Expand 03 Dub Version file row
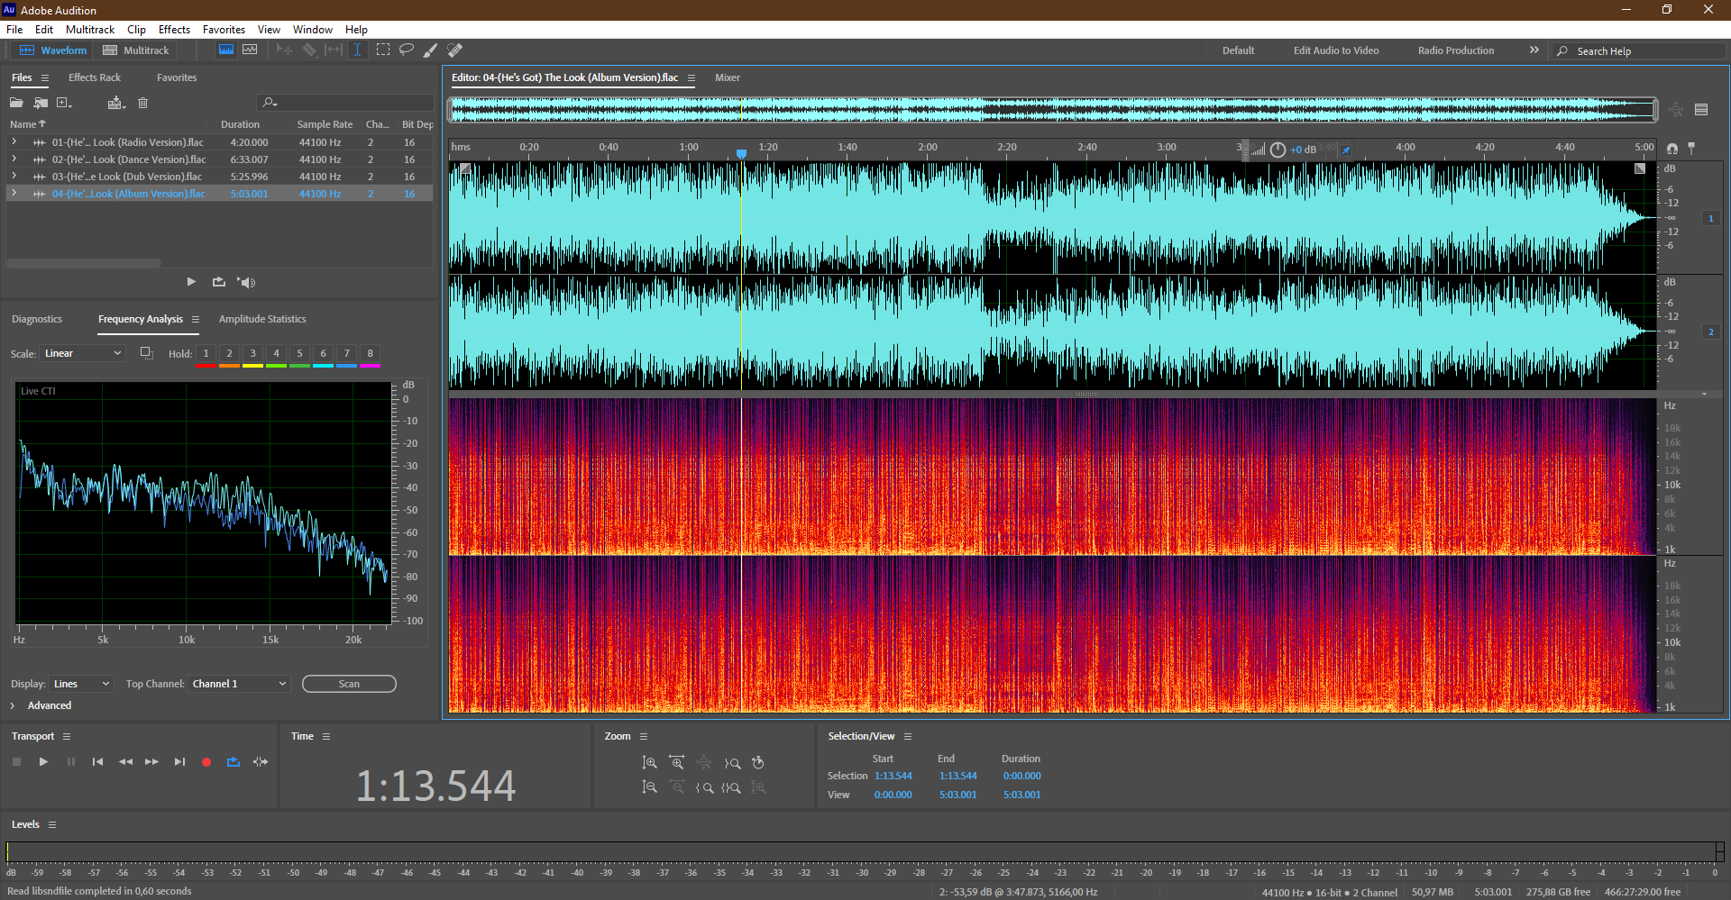This screenshot has height=900, width=1731. click(14, 177)
